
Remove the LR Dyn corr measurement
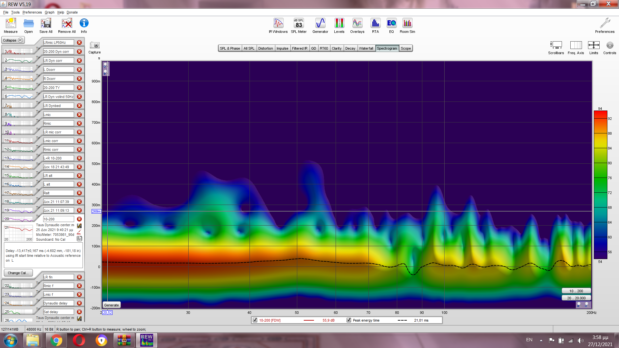79,61
